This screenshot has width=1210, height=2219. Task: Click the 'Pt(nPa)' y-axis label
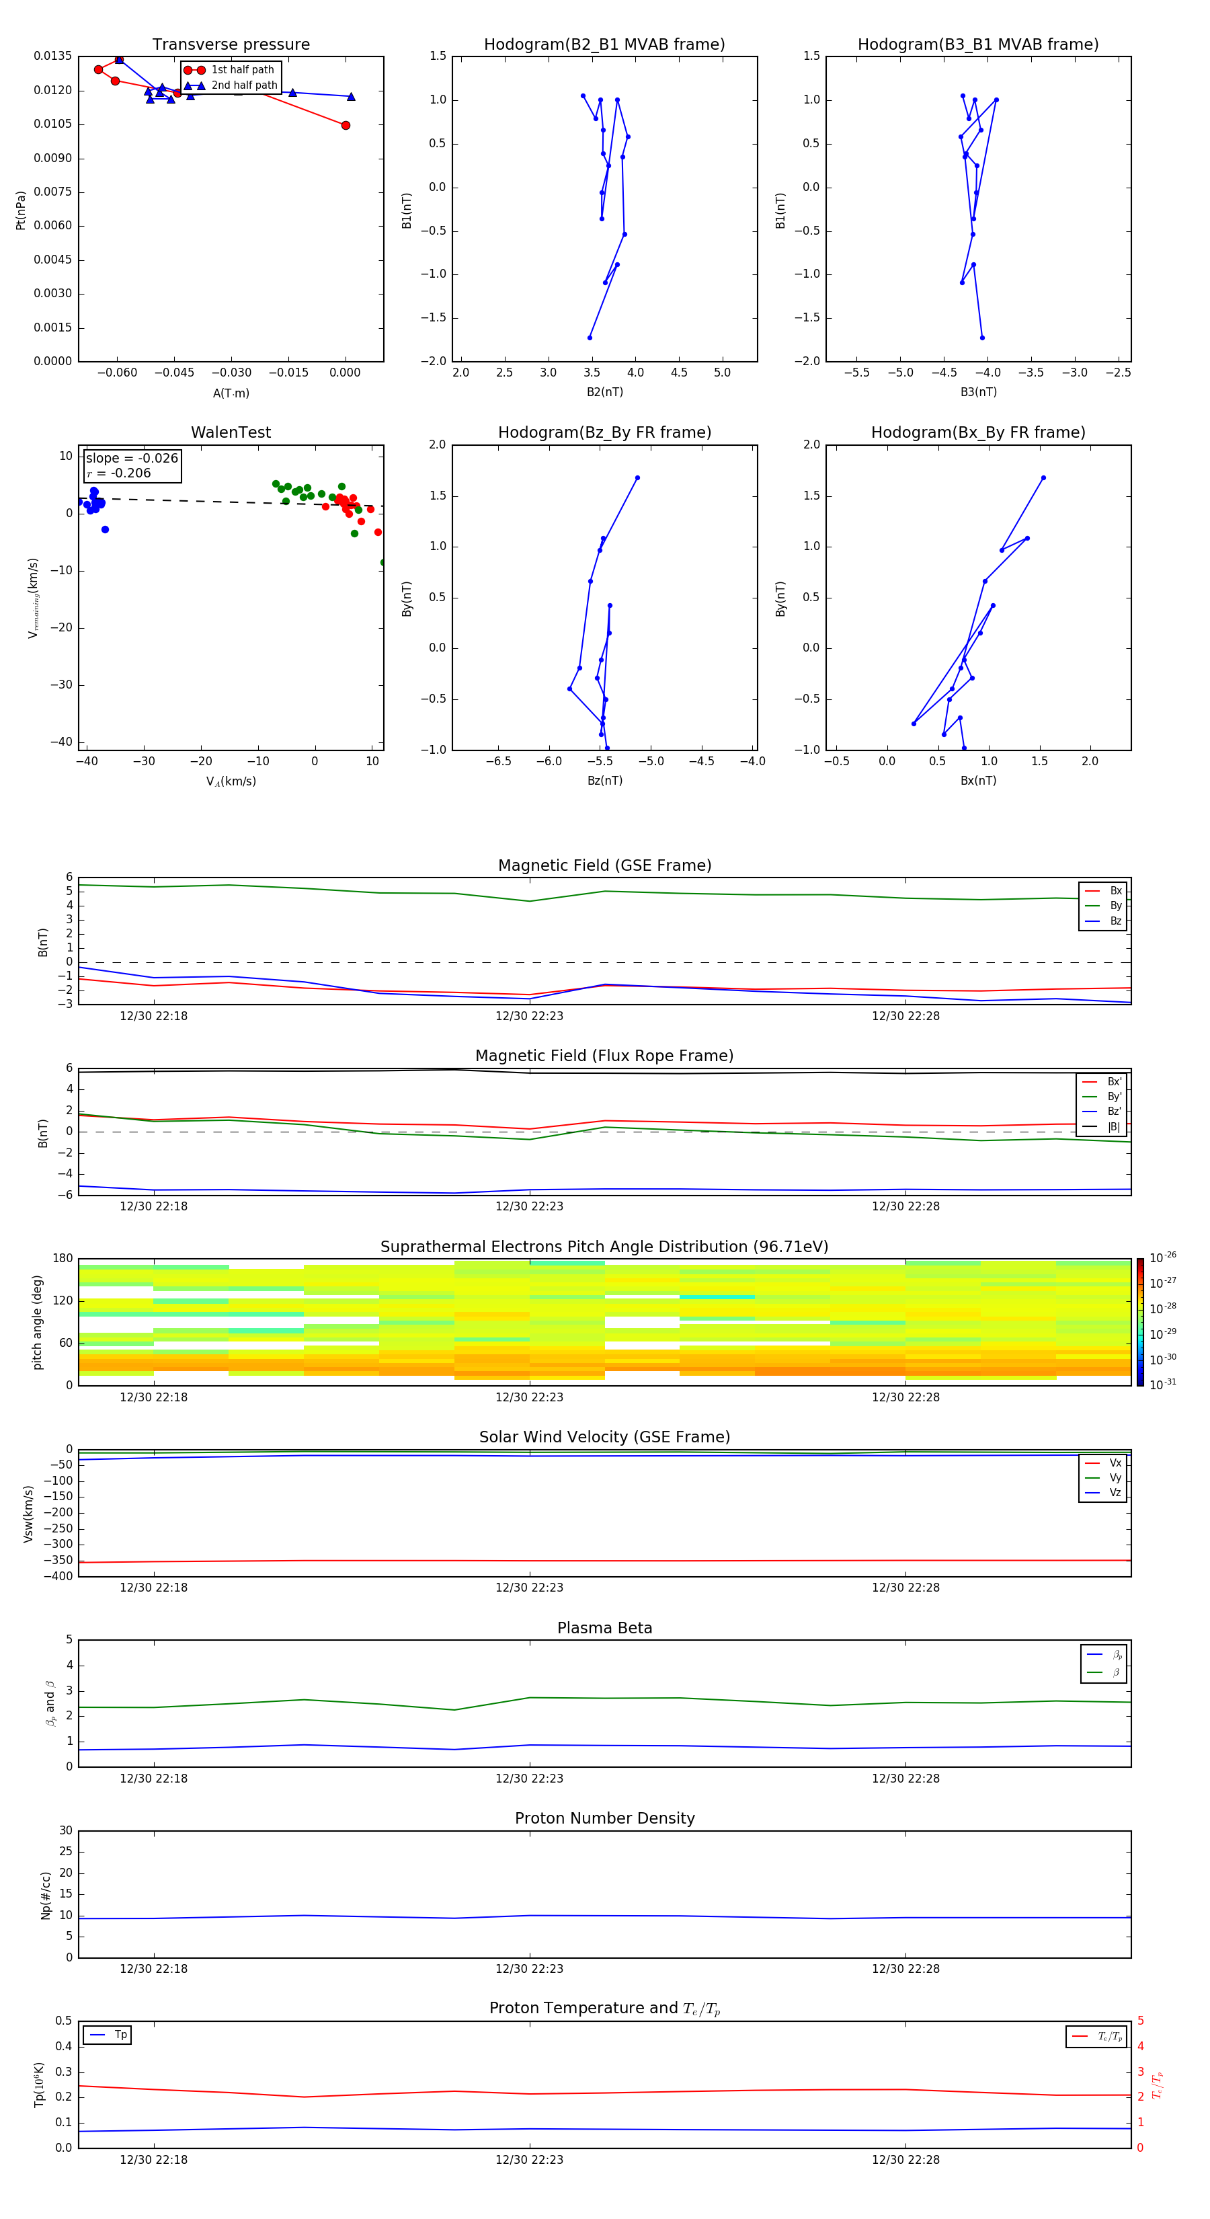[21, 209]
